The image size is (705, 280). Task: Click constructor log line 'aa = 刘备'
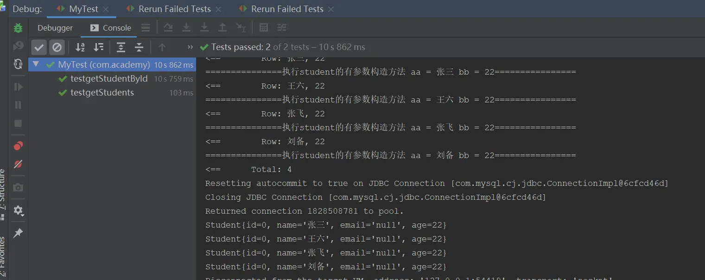pos(391,155)
